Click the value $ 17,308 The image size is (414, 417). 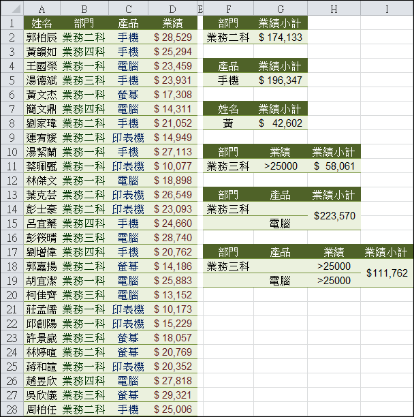(x=173, y=95)
